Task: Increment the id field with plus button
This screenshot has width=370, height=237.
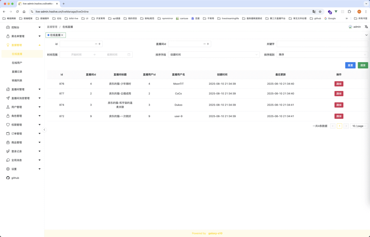Action: (99, 44)
